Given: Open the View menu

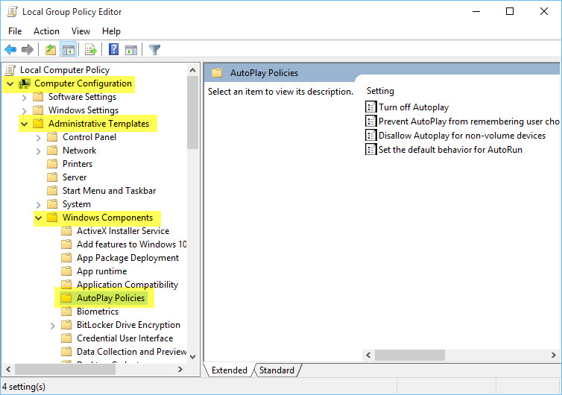Looking at the screenshot, I should (x=80, y=31).
